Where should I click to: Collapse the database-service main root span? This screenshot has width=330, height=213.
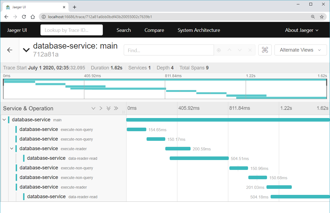click(4, 120)
